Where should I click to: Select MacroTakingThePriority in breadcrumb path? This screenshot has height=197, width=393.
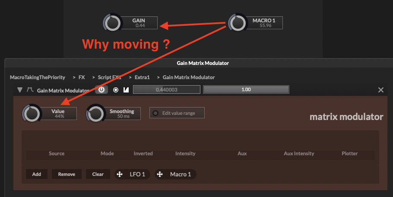[38, 77]
